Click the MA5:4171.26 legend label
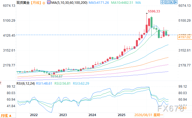 tap(99, 2)
